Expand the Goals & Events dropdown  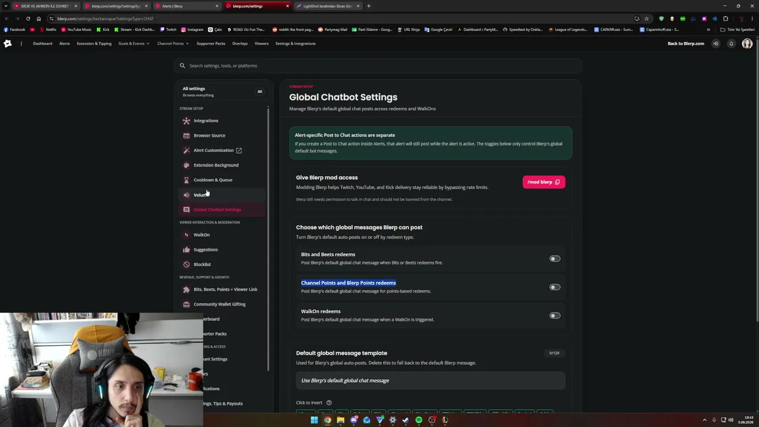[x=133, y=43]
